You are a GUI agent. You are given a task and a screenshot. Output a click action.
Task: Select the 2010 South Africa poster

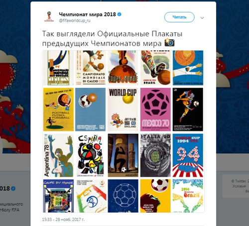pos(155,196)
